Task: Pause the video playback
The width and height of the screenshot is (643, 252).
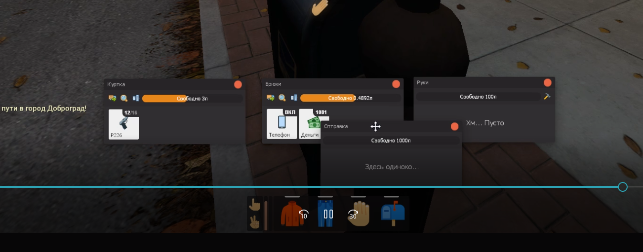Action: pos(328,214)
